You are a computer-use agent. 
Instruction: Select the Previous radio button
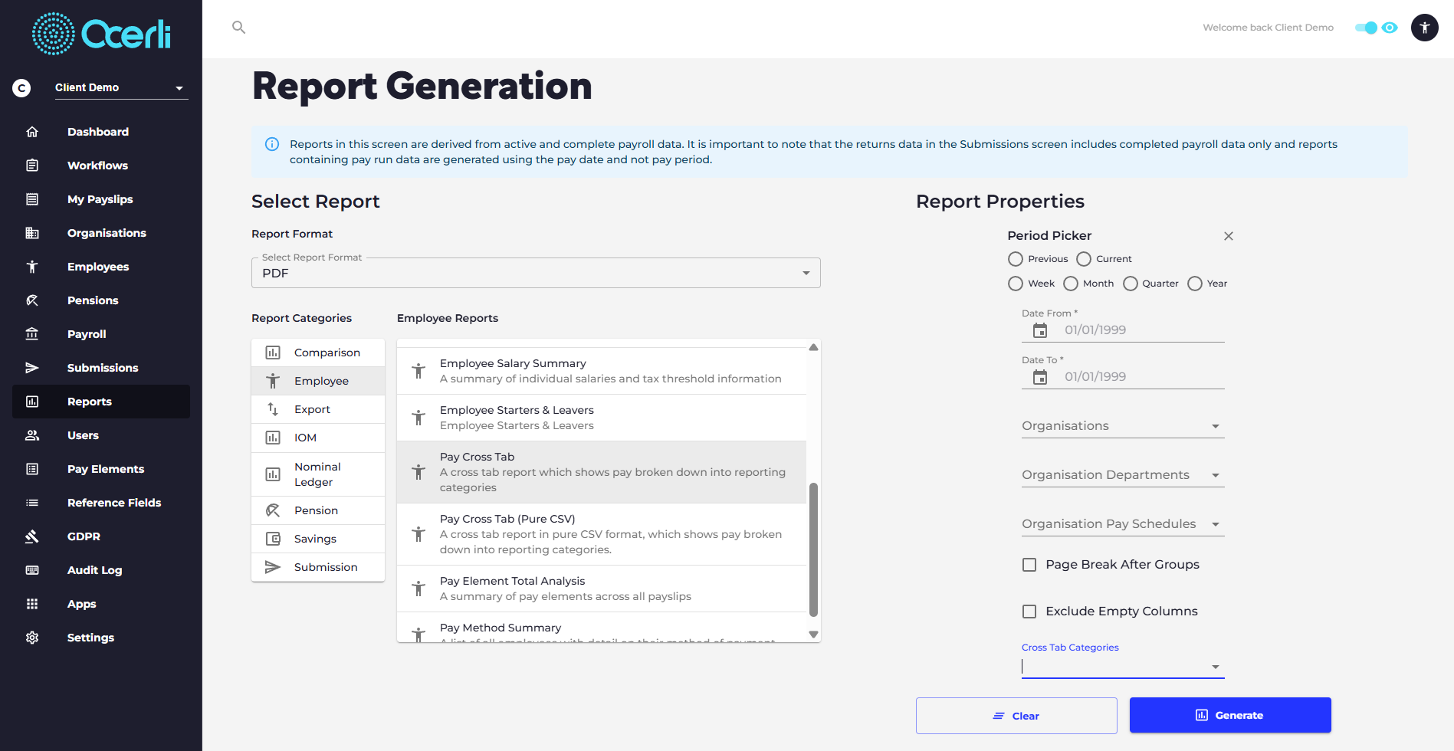(x=1016, y=259)
